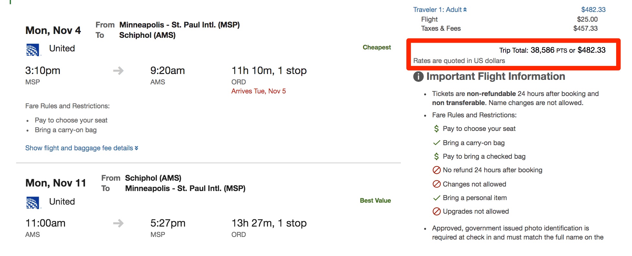The height and width of the screenshot is (256, 632).
Task: Click the checkmark icon beside Bring a carry-on bag
Action: [437, 142]
